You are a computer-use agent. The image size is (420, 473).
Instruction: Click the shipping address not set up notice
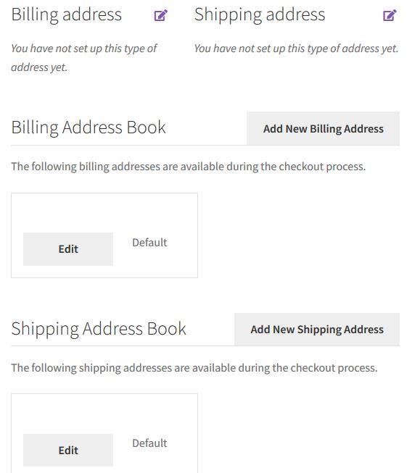(297, 49)
